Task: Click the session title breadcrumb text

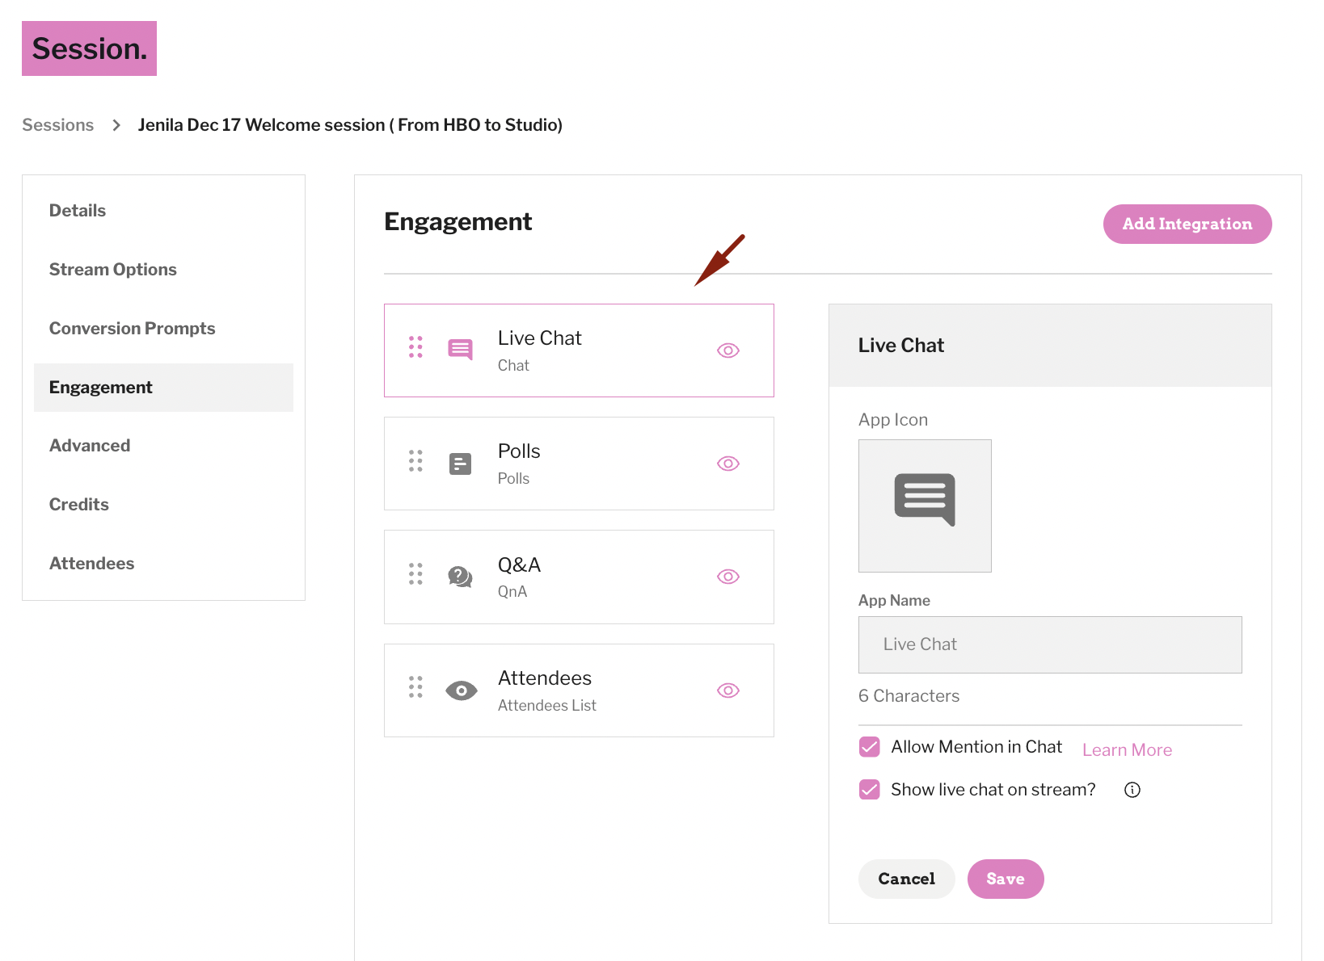Action: 350,125
